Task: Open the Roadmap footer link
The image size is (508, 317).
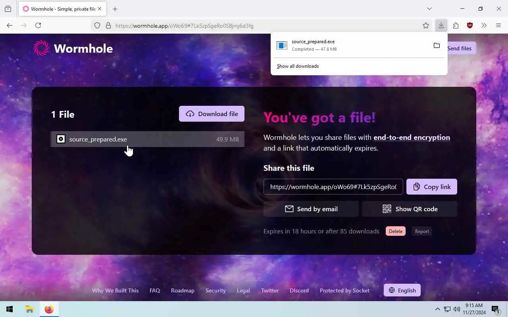Action: tap(183, 290)
